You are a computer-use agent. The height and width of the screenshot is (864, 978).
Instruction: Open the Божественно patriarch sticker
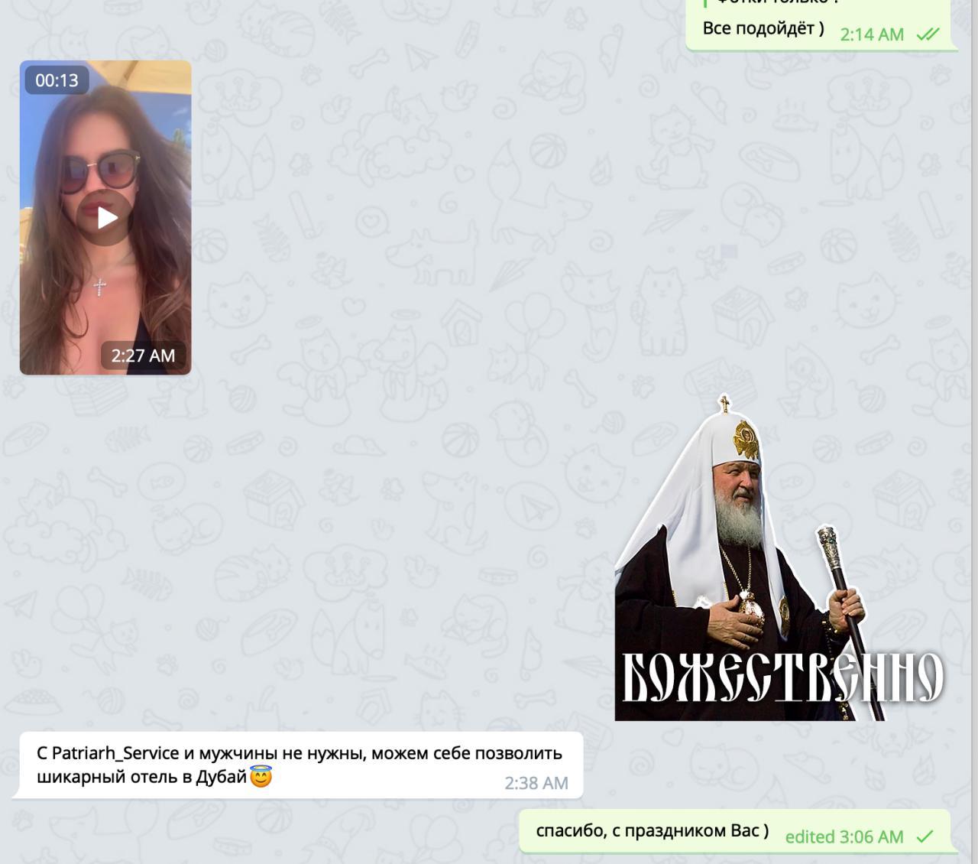click(779, 558)
